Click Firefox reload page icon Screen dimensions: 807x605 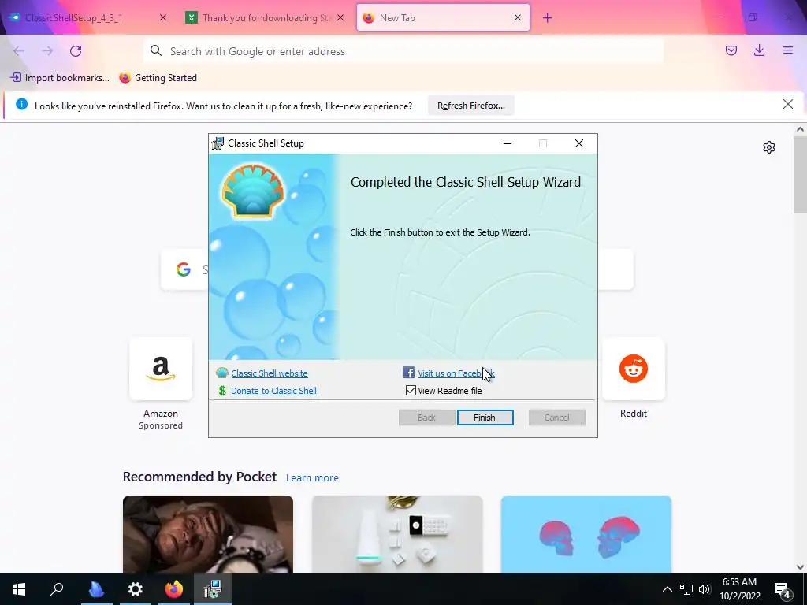tap(76, 51)
